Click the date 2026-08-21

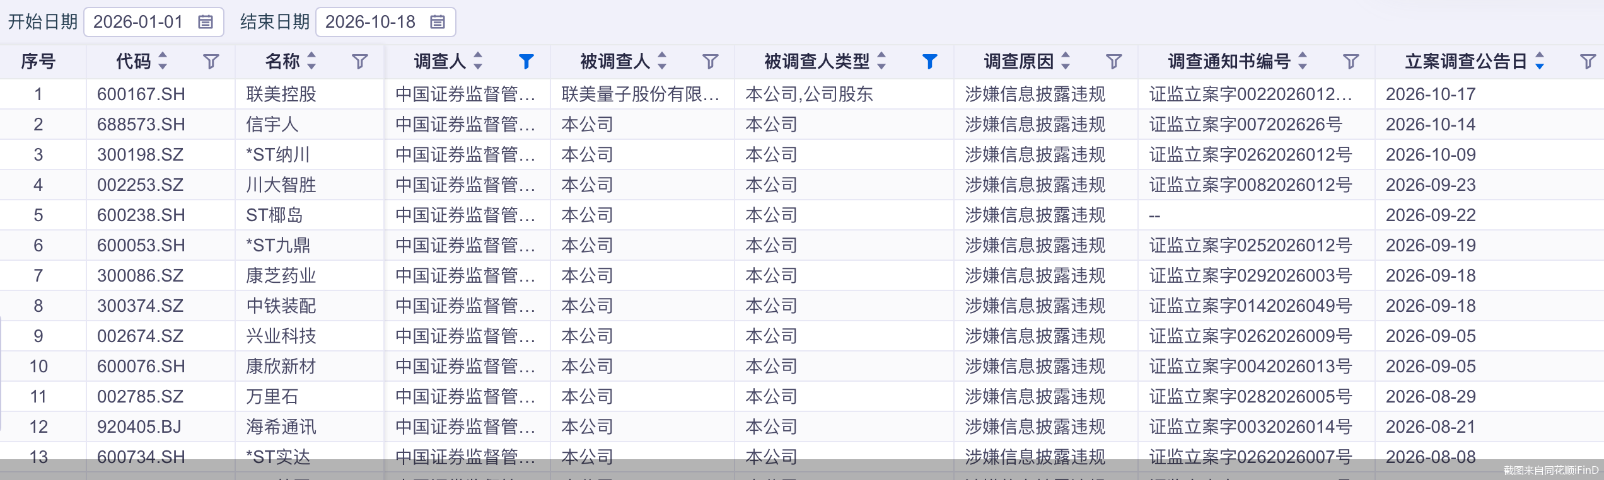pyautogui.click(x=1431, y=427)
